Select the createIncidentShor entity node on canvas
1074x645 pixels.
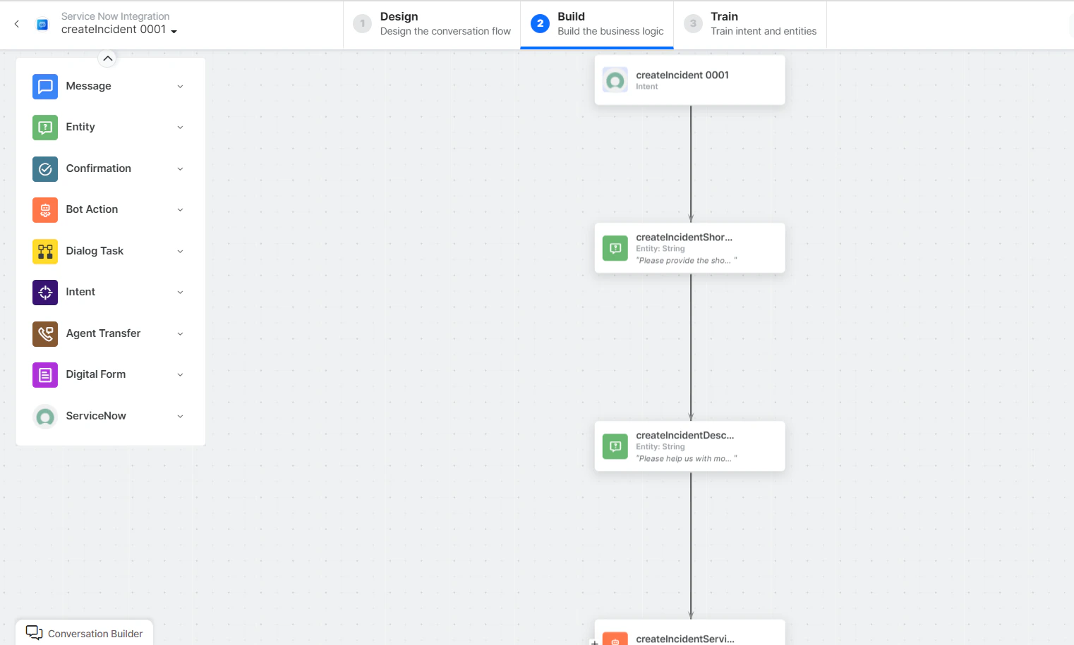(x=689, y=248)
